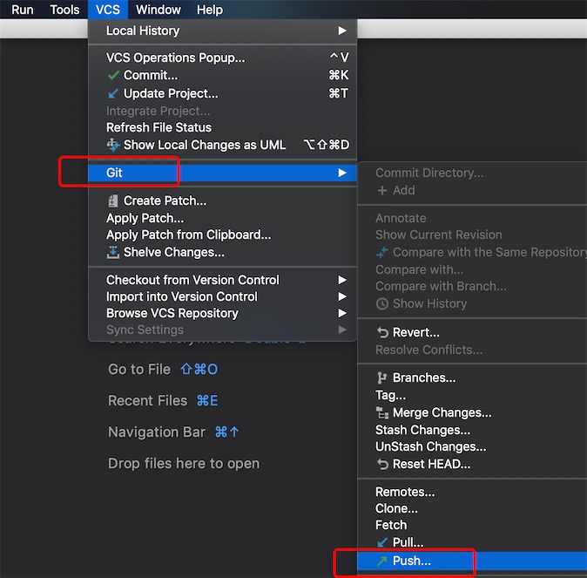This screenshot has height=578, width=587.
Task: Open the Help menu
Action: [x=210, y=10]
